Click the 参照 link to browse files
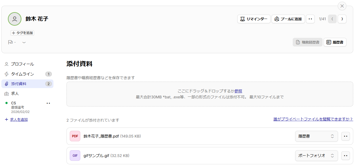Viewport: 360px width, 167px height. point(238,91)
